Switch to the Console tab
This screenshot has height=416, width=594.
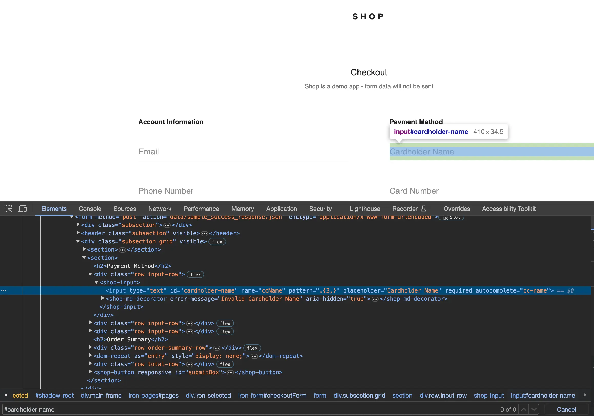pos(90,209)
